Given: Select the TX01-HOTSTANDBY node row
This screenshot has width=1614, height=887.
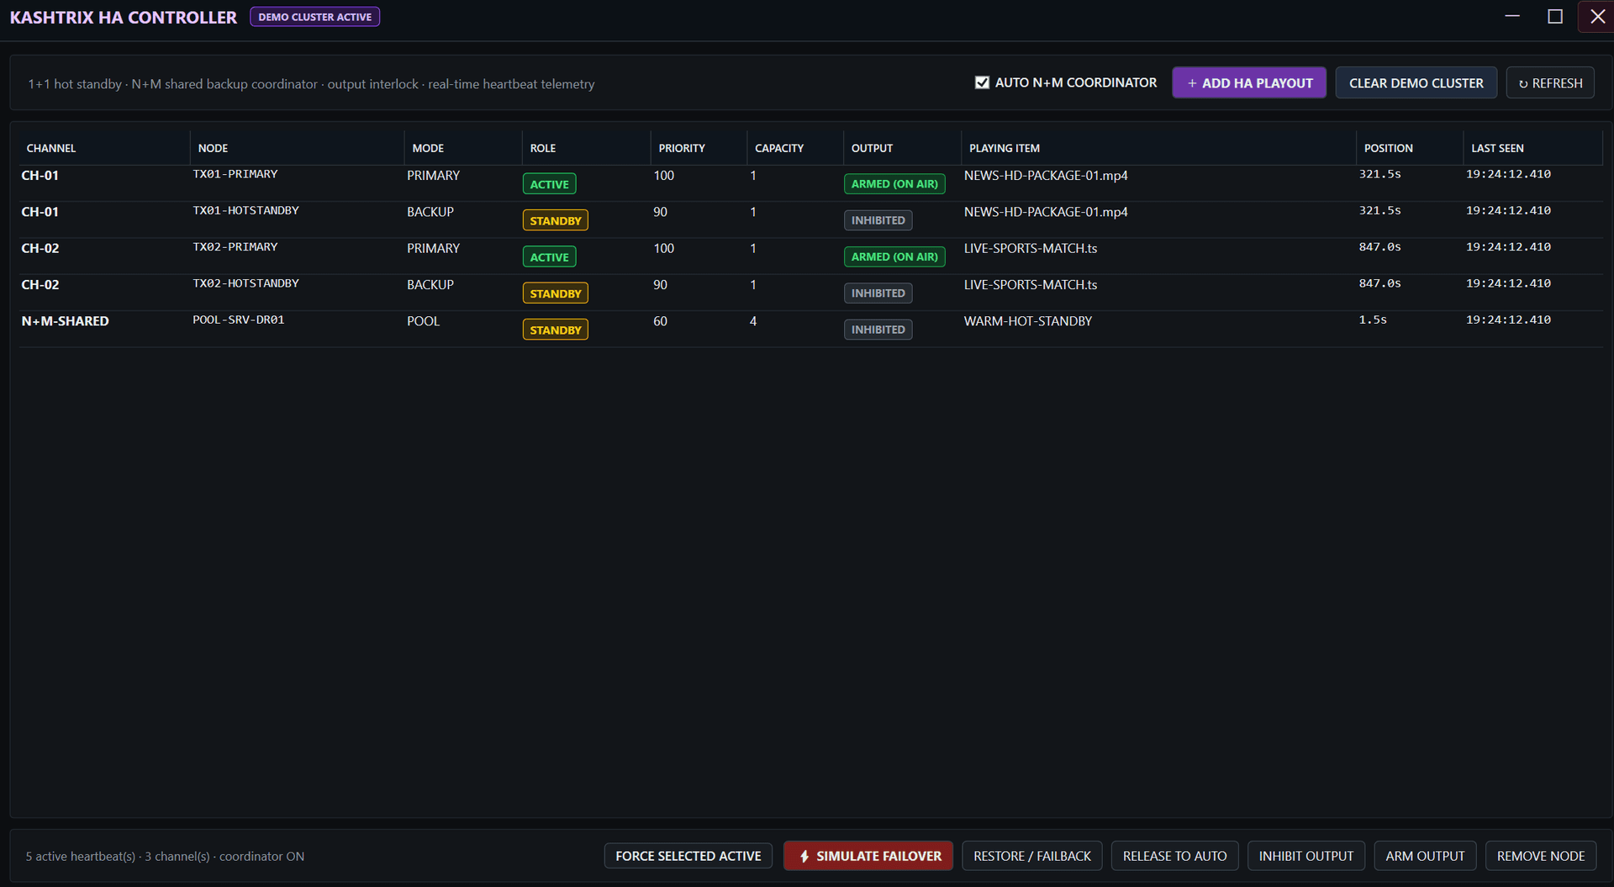Looking at the screenshot, I should point(811,219).
